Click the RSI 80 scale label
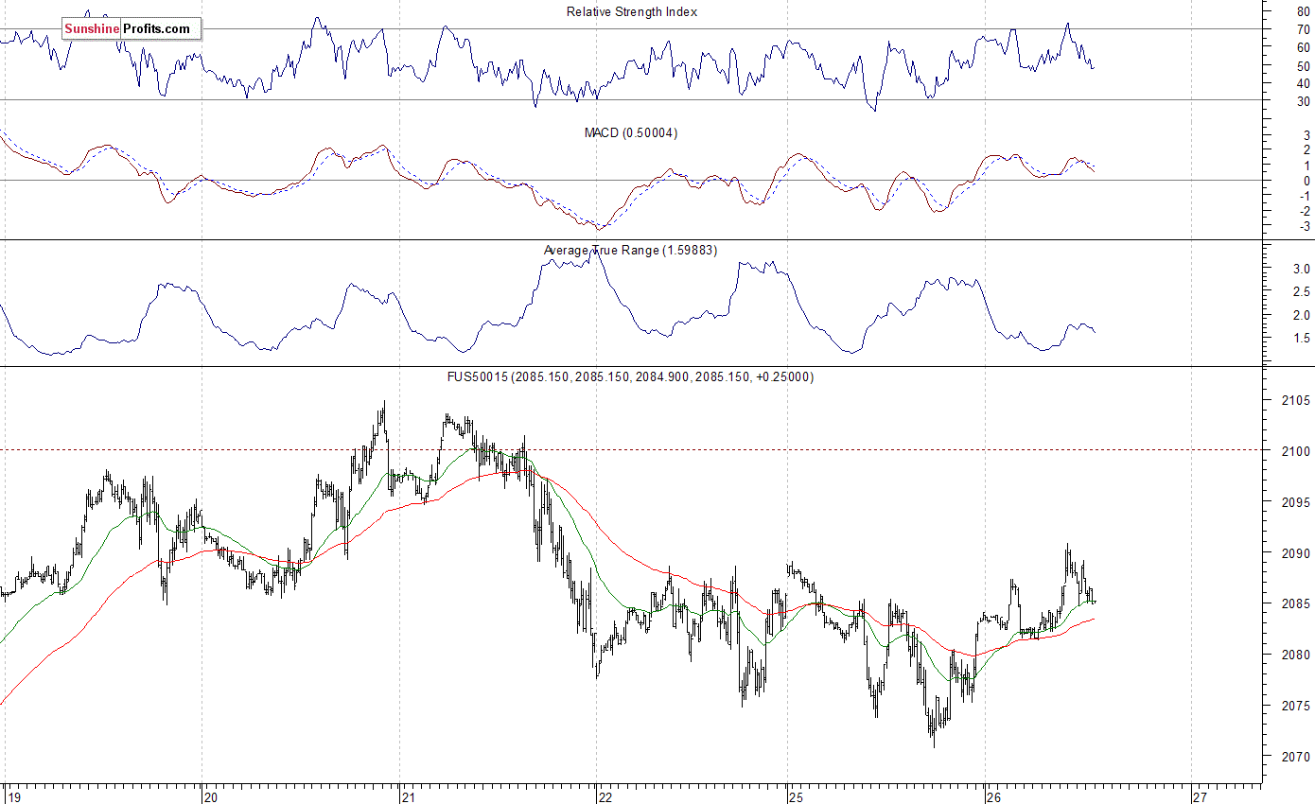Image resolution: width=1315 pixels, height=804 pixels. (1304, 13)
